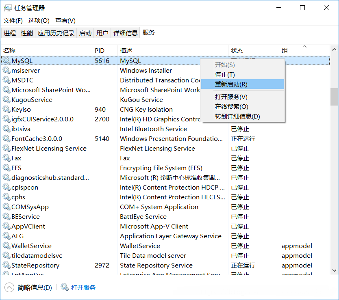Viewport: 339px width, 300px height.
Task: Click the KugouService gear icon
Action: [x=7, y=100]
